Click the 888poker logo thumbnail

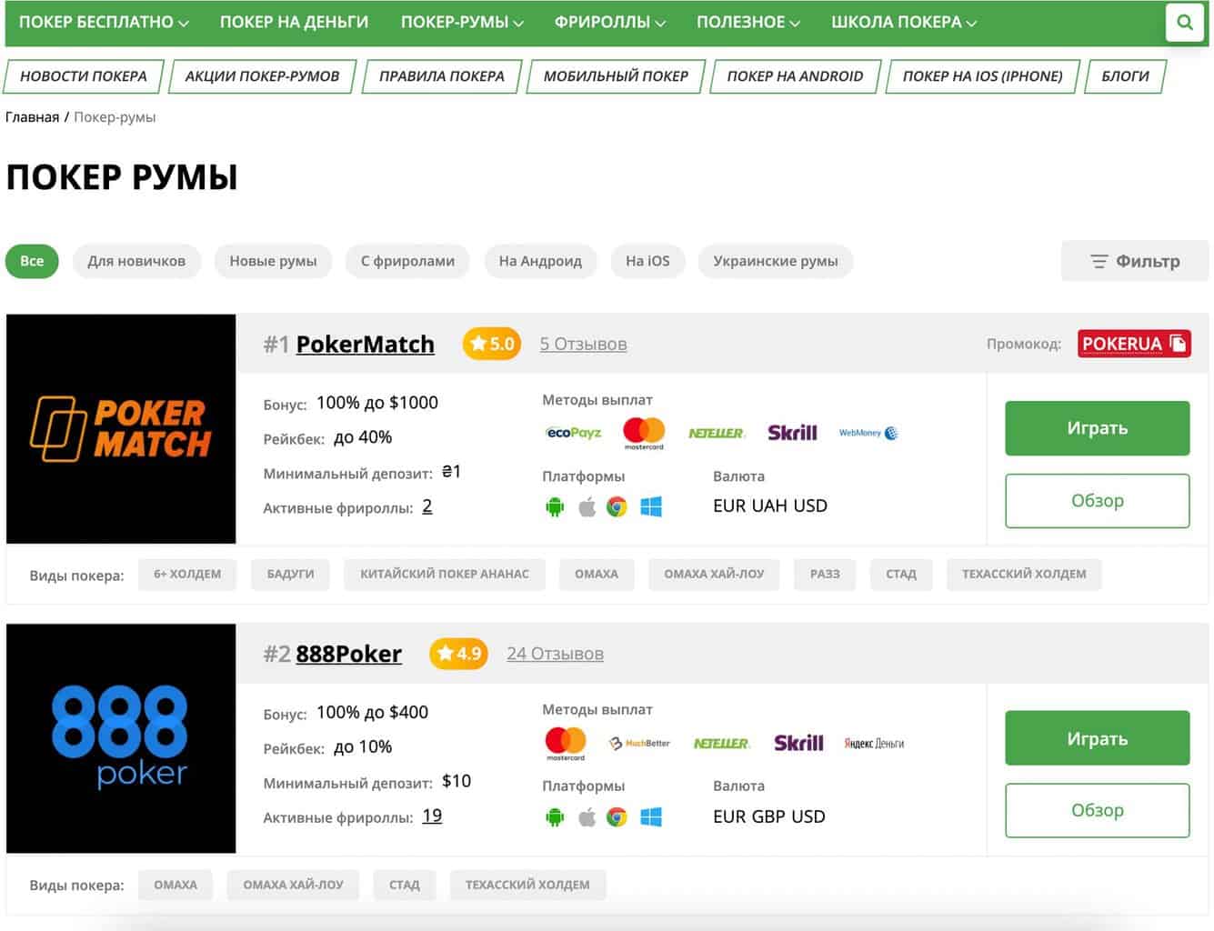tap(121, 738)
